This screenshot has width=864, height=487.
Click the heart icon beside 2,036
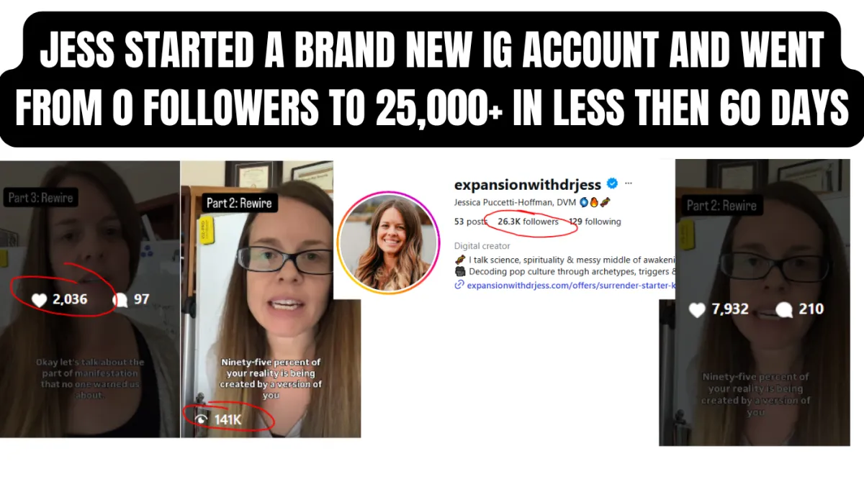[40, 299]
